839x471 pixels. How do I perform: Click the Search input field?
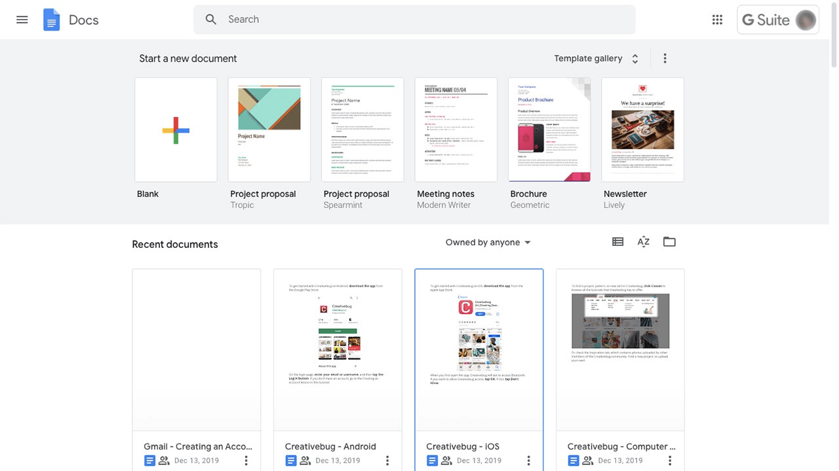419,20
